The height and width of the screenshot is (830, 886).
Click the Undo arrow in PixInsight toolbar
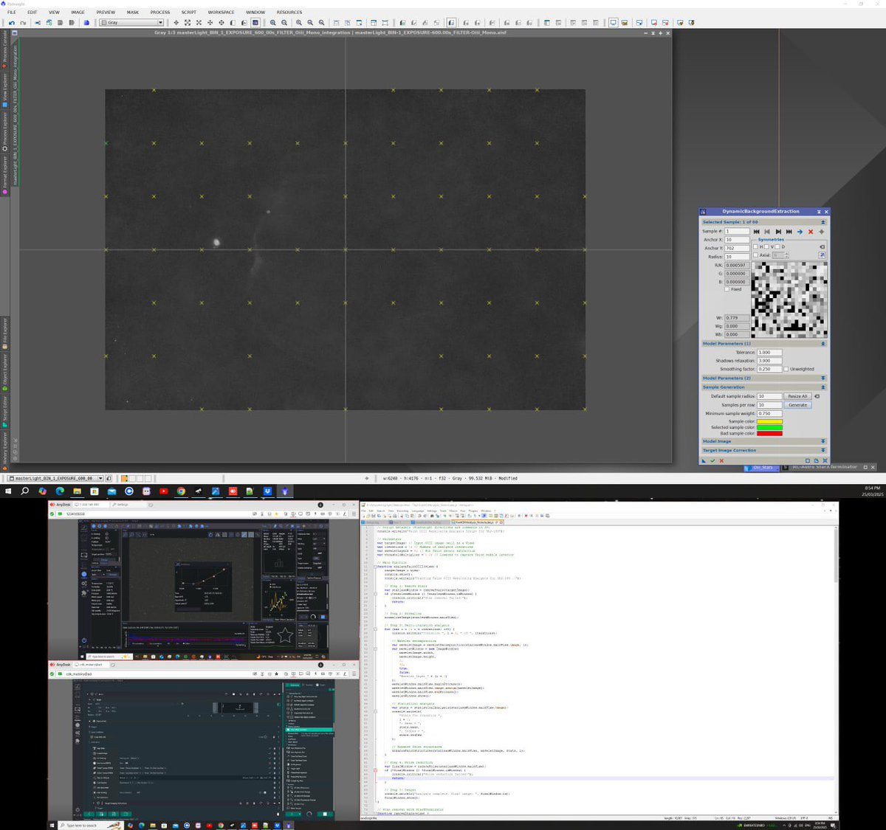point(12,23)
